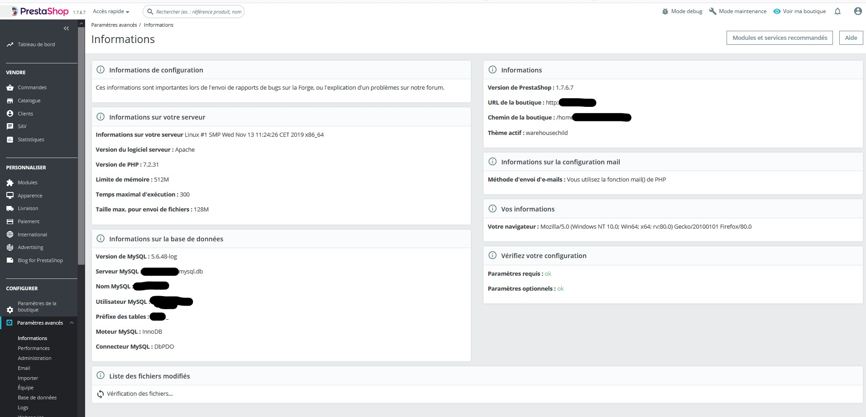Image resolution: width=866 pixels, height=417 pixels.
Task: Open the Logs submenu item
Action: (23, 407)
